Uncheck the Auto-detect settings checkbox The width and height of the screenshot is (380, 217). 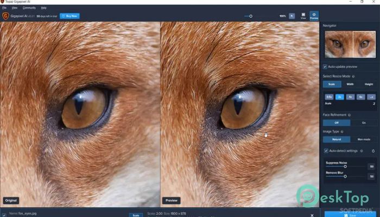click(325, 150)
